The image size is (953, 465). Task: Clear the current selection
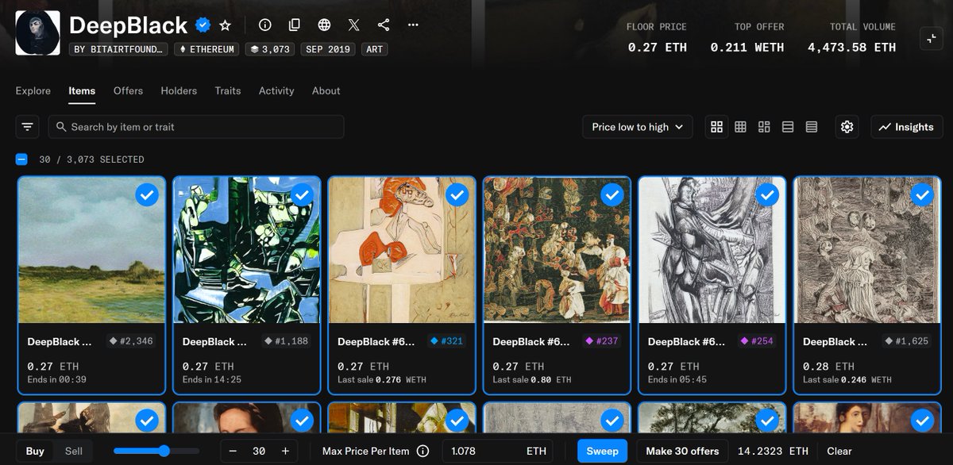point(839,451)
